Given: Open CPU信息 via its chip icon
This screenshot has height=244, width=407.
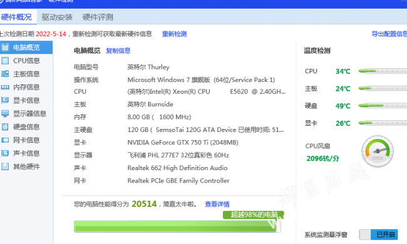Looking at the screenshot, I should (x=5, y=61).
